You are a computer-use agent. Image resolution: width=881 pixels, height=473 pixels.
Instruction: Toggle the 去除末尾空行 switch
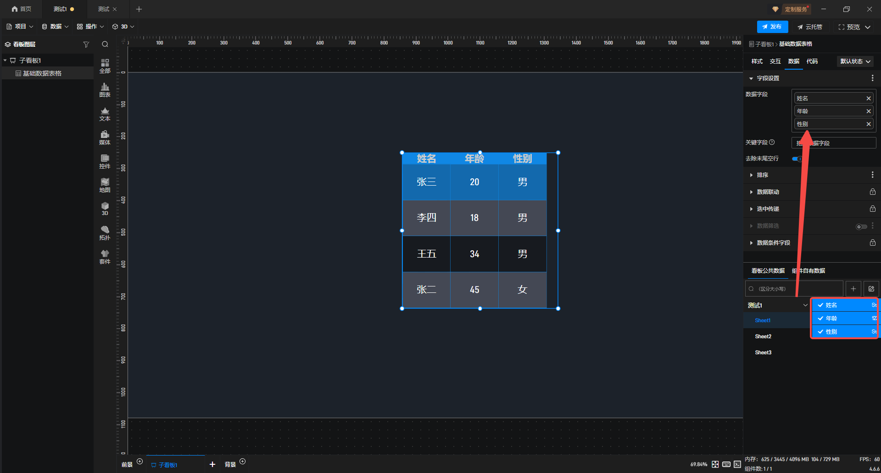797,159
